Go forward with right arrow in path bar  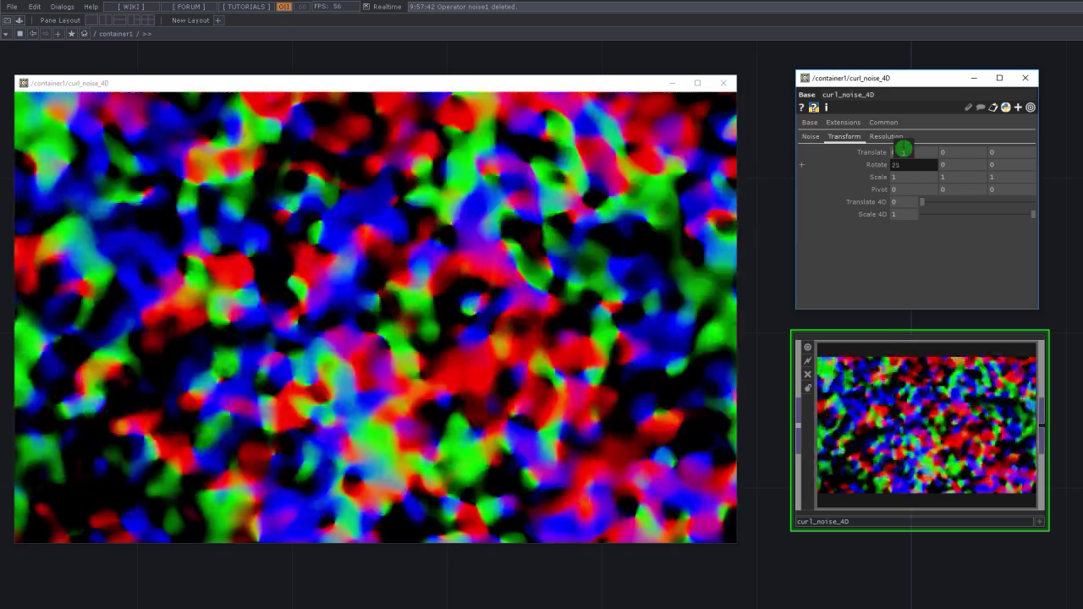coord(46,34)
